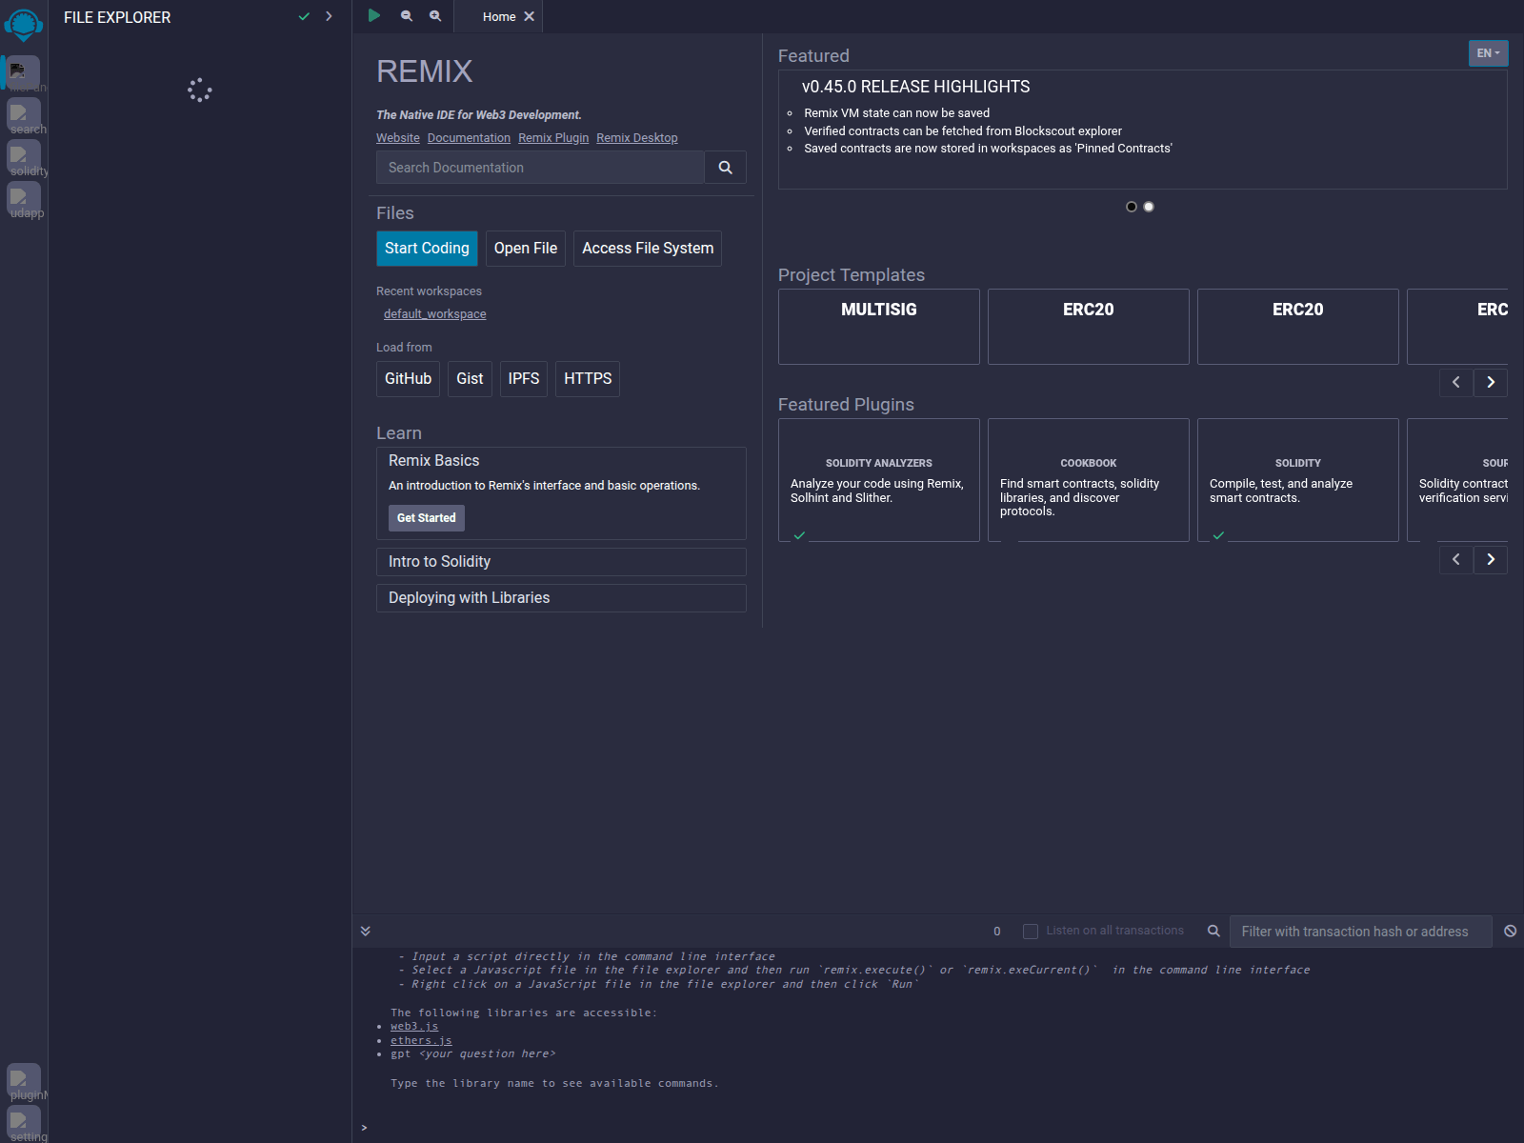This screenshot has width=1524, height=1143.
Task: Open the Remix Plugin link
Action: [553, 138]
